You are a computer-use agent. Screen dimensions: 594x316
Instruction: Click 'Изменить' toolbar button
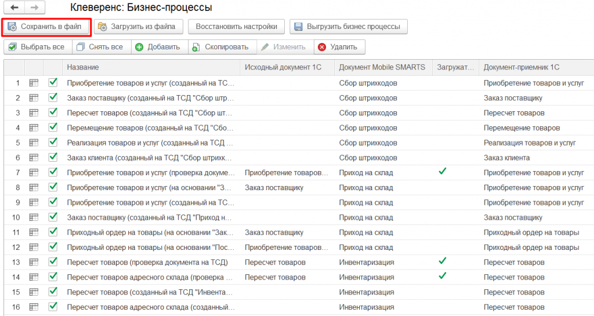285,47
